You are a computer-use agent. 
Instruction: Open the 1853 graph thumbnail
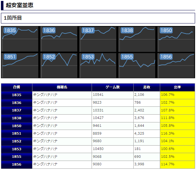click(x=98, y=65)
